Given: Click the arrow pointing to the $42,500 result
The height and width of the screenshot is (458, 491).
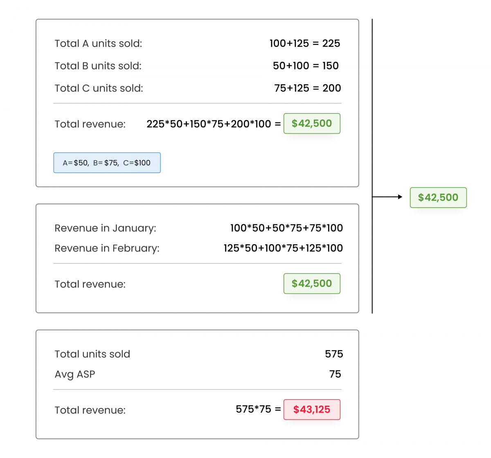Looking at the screenshot, I should [x=387, y=197].
